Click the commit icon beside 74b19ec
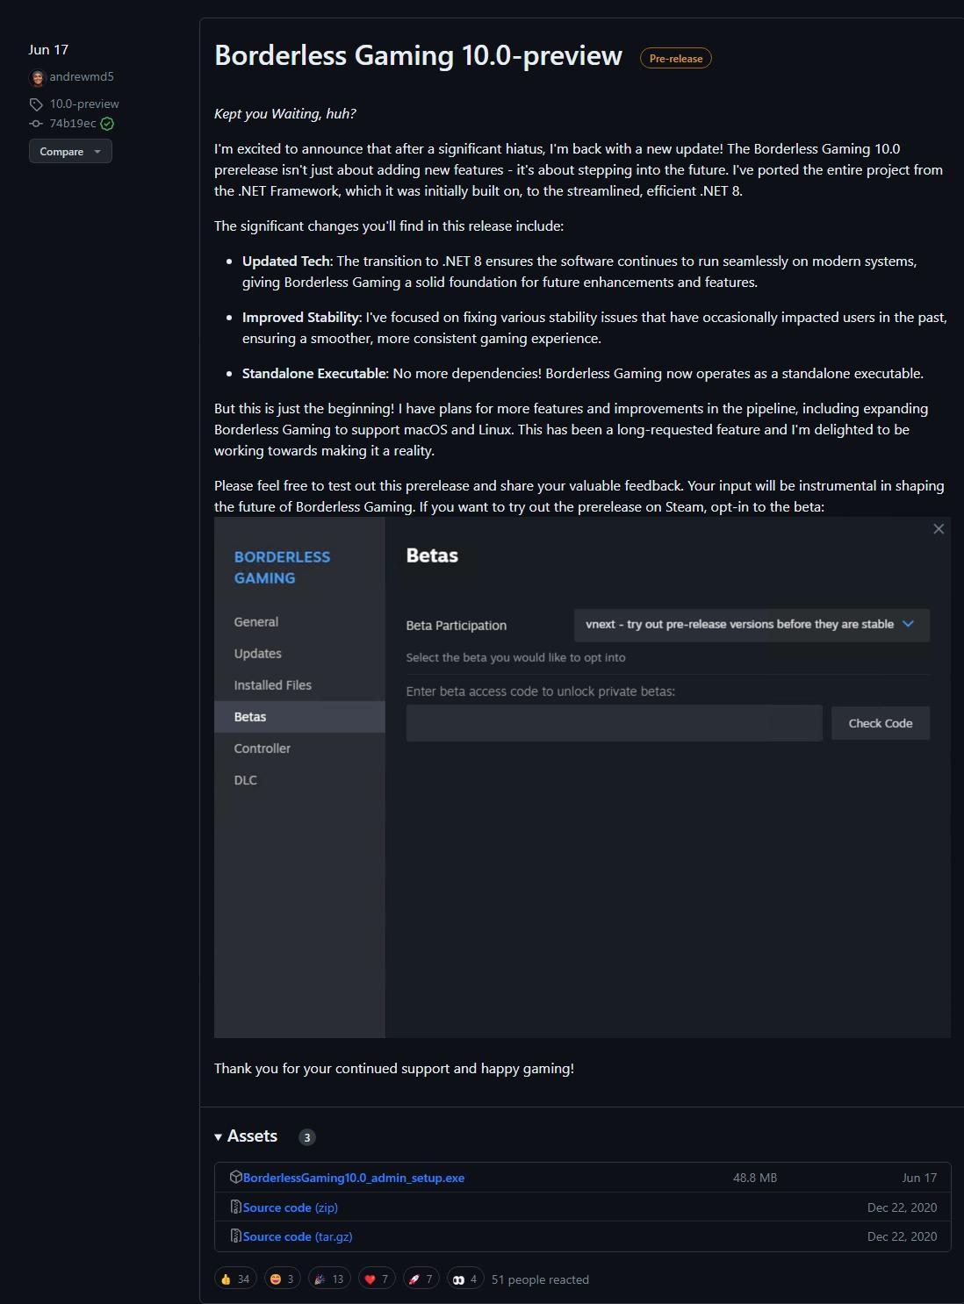The width and height of the screenshot is (964, 1304). [x=36, y=124]
